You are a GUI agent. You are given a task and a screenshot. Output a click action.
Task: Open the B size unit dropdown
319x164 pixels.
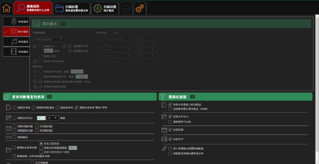point(53,118)
